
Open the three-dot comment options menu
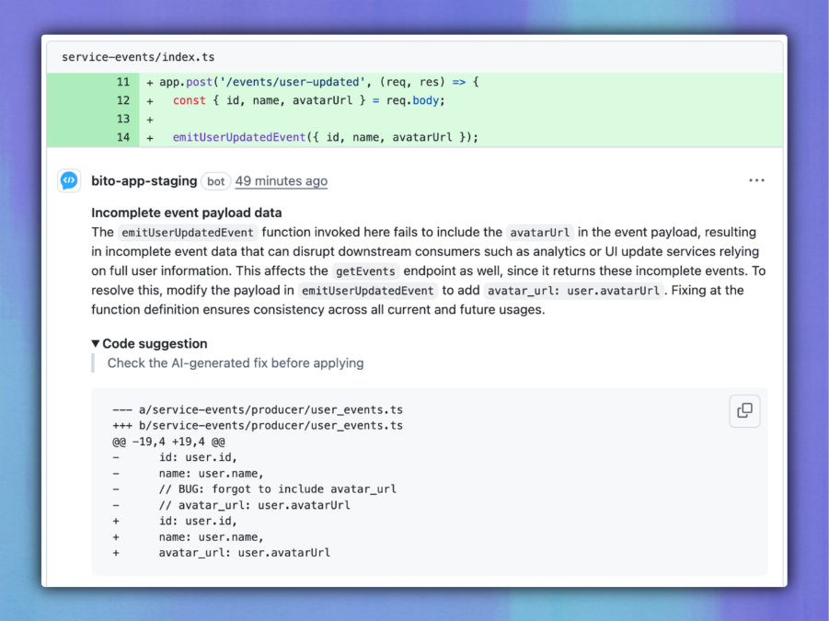tap(756, 181)
